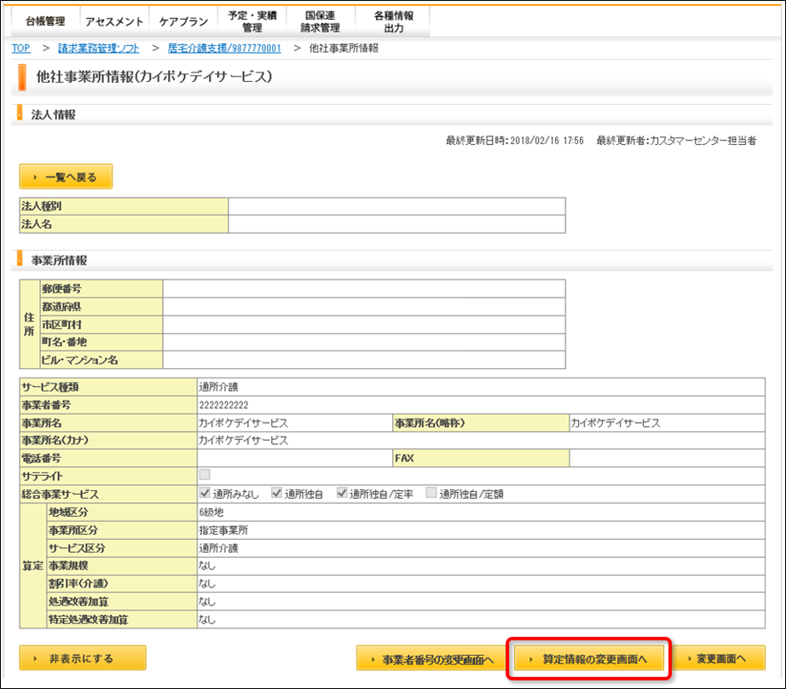The height and width of the screenshot is (689, 786).
Task: Open the アセスメント menu tab
Action: 114,21
